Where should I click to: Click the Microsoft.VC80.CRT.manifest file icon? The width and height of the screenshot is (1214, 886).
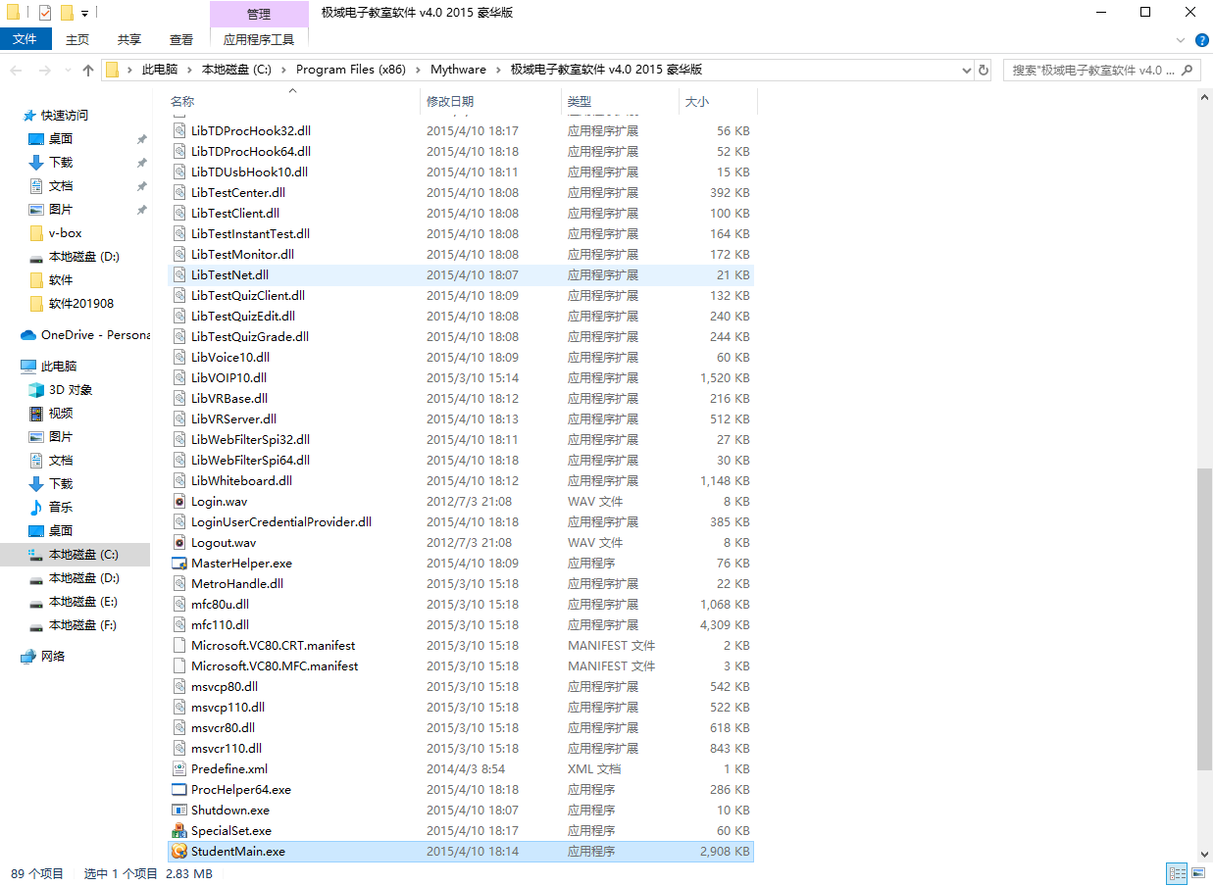point(178,646)
